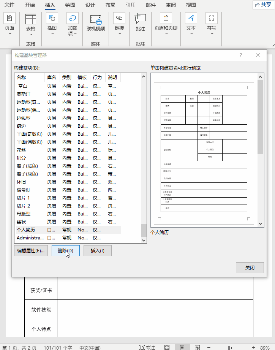
Task: Click the 共享 (Share) button
Action: pyautogui.click(x=263, y=5)
